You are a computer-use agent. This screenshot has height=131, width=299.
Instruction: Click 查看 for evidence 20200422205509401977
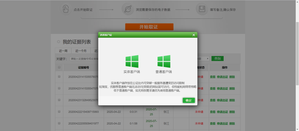(213, 124)
